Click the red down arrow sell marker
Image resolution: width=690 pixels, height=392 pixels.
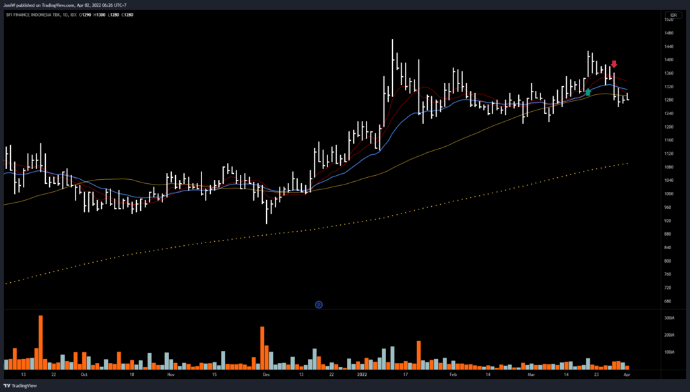[614, 65]
